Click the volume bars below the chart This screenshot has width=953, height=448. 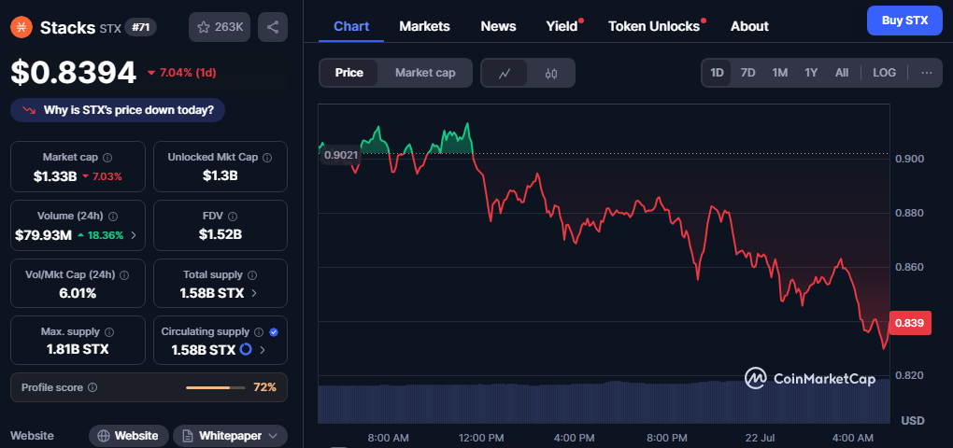[x=604, y=402]
